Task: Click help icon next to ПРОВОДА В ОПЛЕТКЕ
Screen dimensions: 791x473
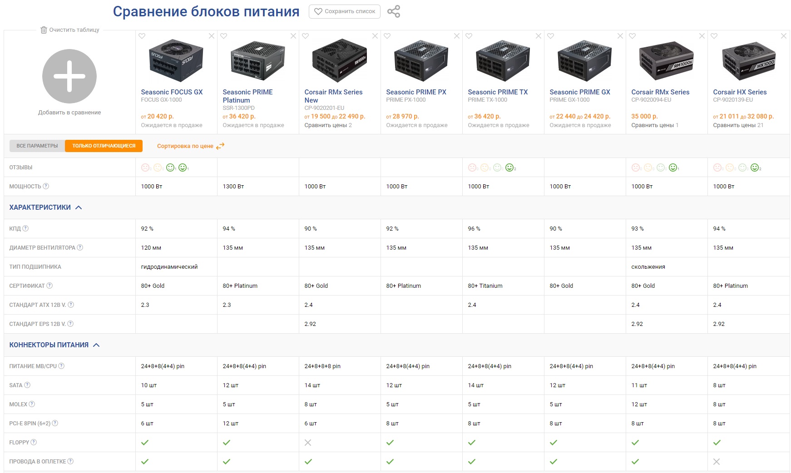Action: click(x=70, y=461)
